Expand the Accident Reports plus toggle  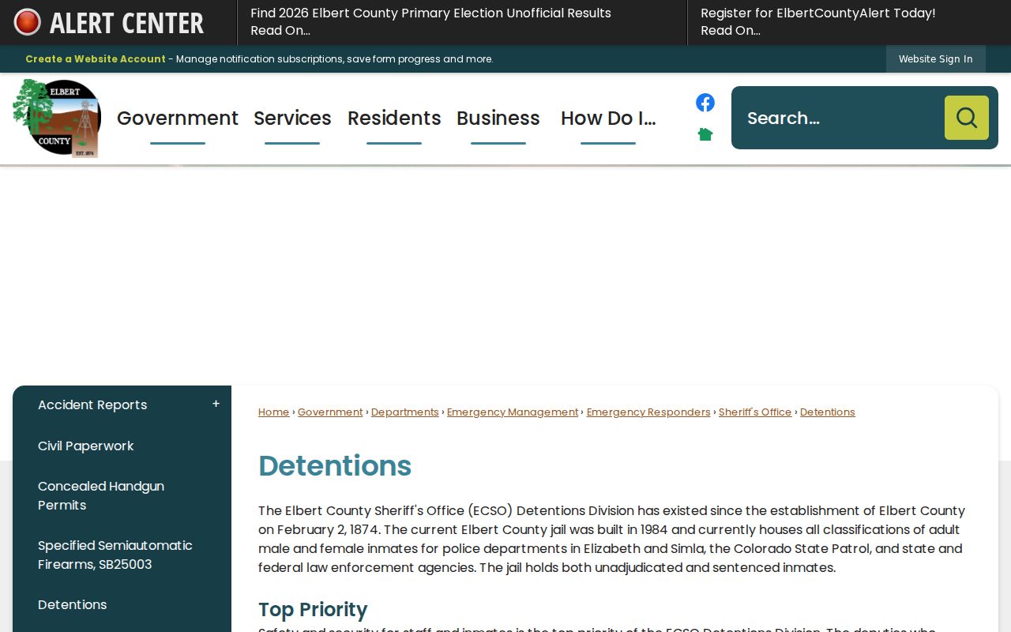coord(216,404)
